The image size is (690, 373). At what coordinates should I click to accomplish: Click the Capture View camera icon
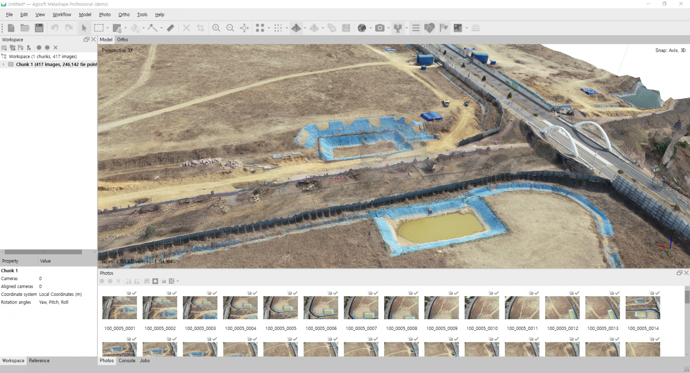379,28
